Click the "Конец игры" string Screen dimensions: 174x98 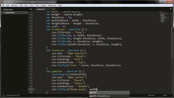(x=77, y=89)
